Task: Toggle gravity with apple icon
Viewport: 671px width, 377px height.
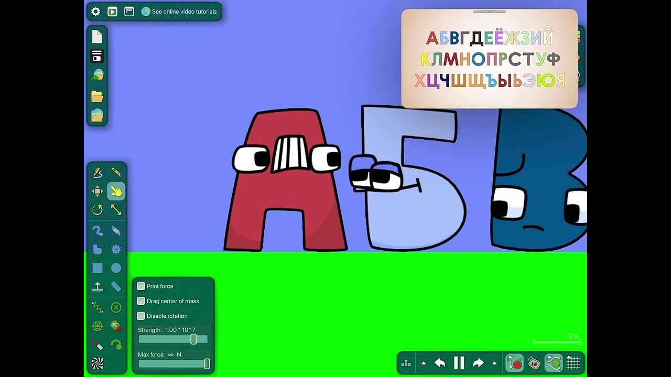Action: 514,363
